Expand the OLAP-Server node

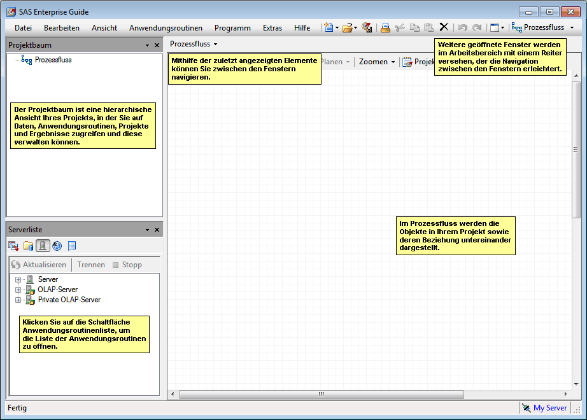click(19, 290)
